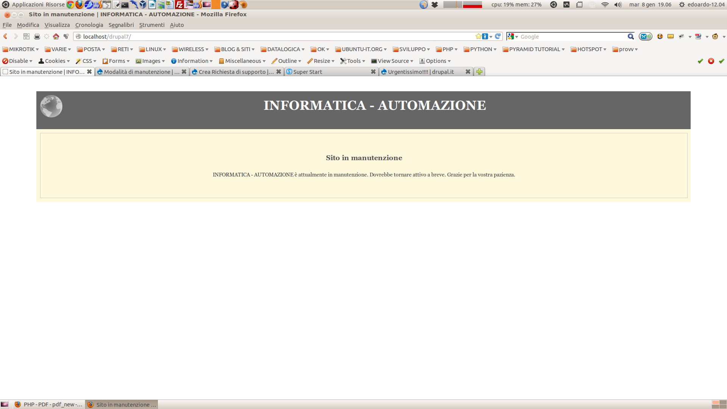Viewport: 727px width, 409px height.
Task: Open the Information dropdown menu
Action: click(192, 61)
